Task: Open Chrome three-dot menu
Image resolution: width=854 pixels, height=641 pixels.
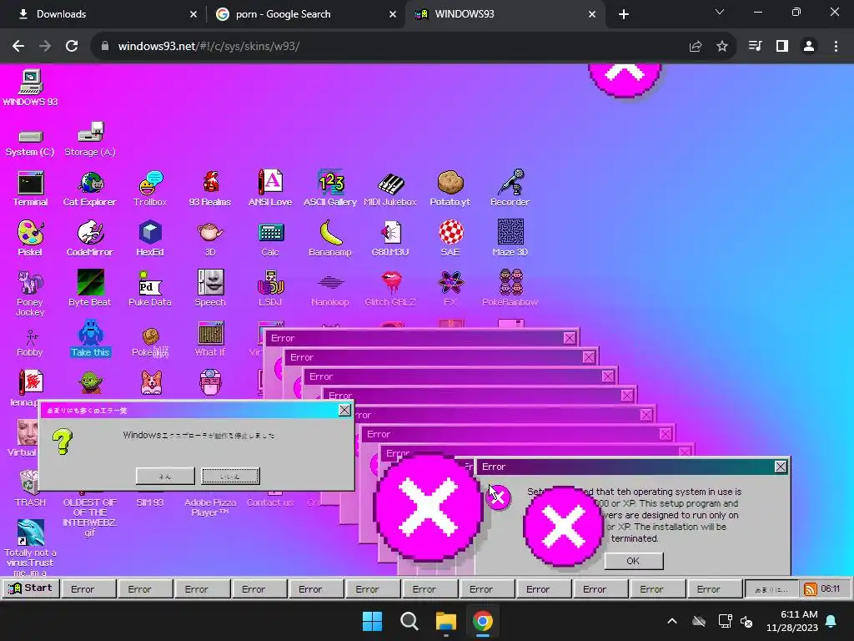Action: (x=836, y=47)
